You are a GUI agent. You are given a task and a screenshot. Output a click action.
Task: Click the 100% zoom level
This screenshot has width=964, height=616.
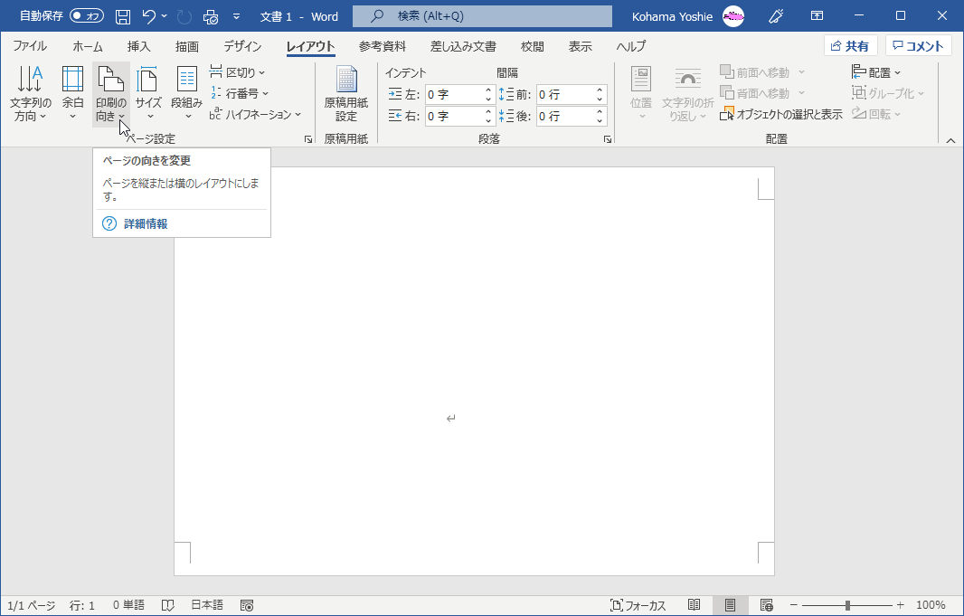(x=931, y=605)
